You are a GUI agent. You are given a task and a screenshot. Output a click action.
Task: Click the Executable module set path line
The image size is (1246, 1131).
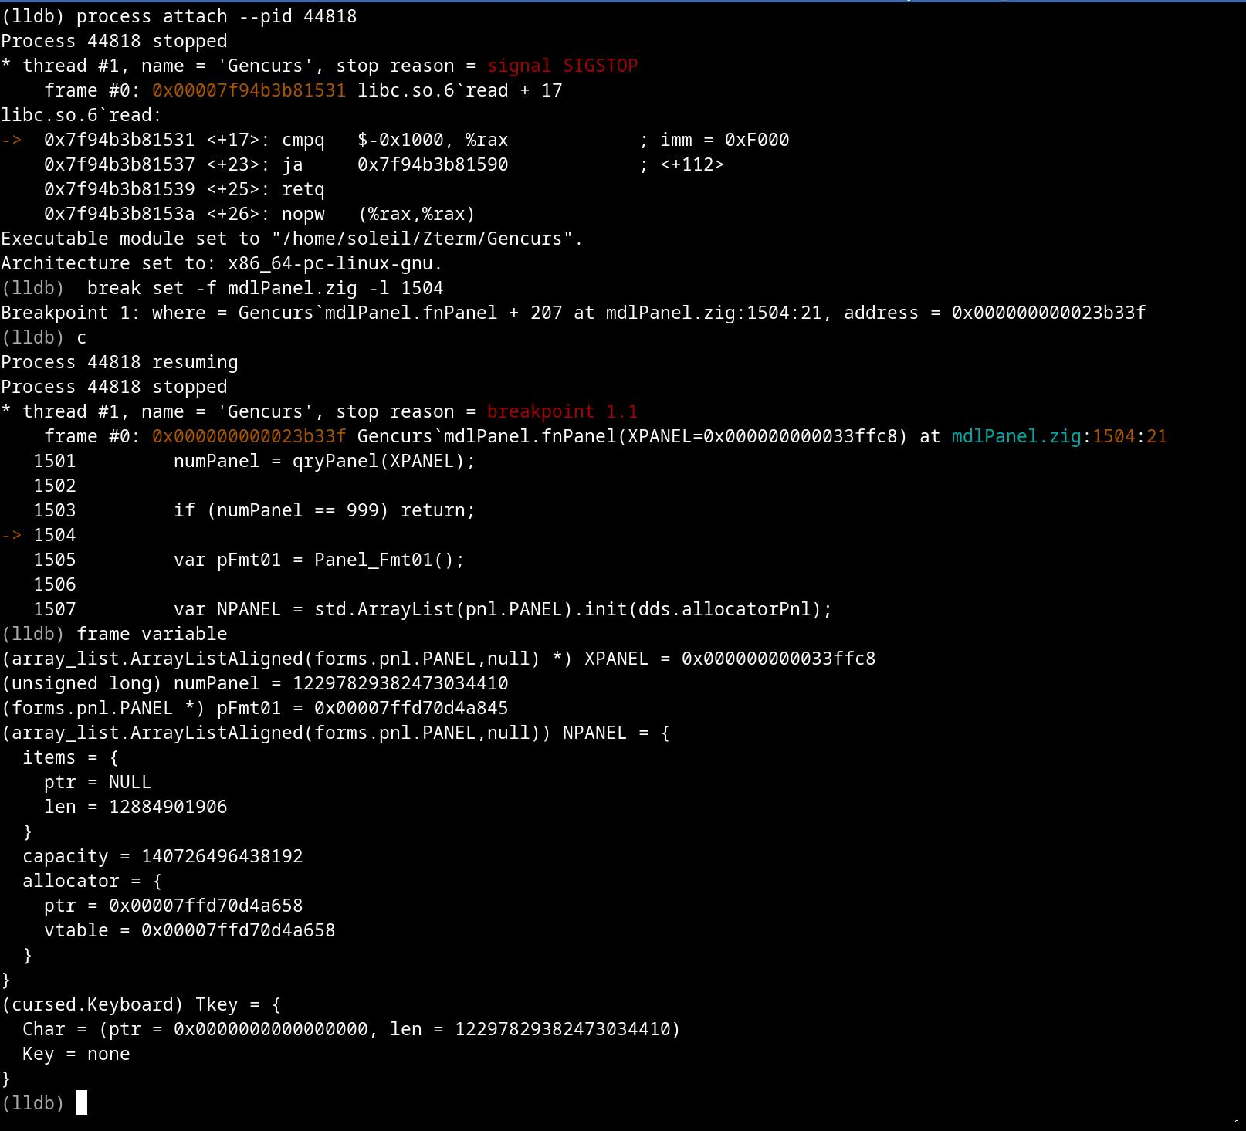(292, 239)
